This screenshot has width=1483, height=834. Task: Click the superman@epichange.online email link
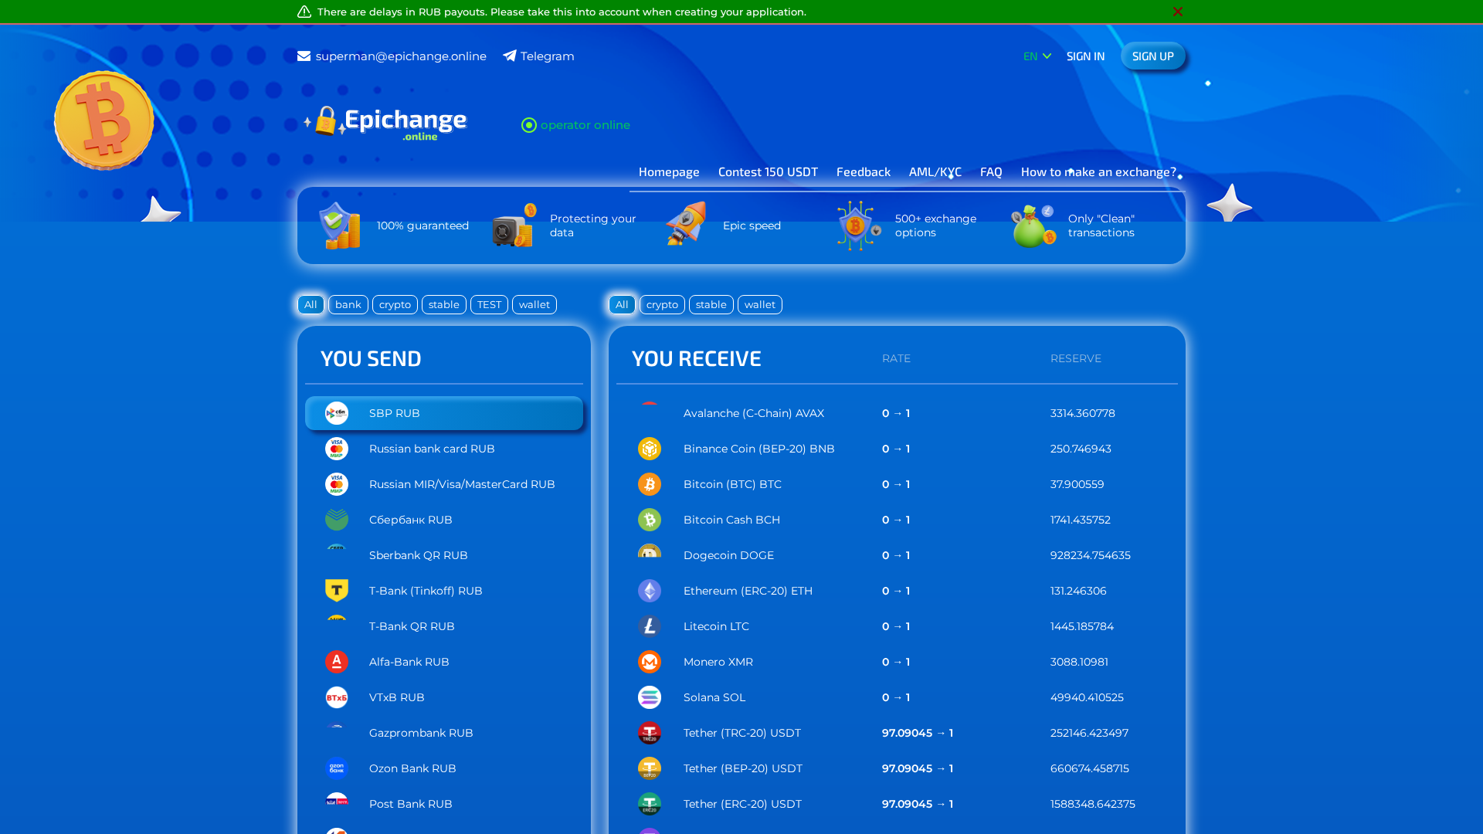pos(401,56)
